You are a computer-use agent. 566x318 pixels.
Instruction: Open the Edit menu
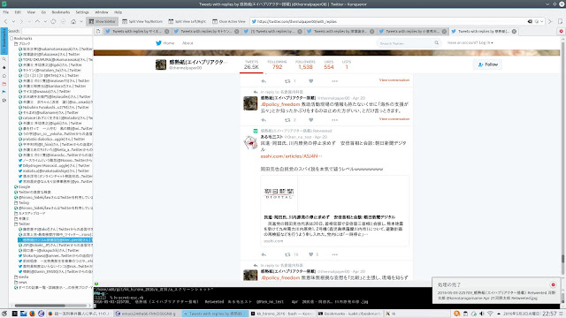coord(18,12)
